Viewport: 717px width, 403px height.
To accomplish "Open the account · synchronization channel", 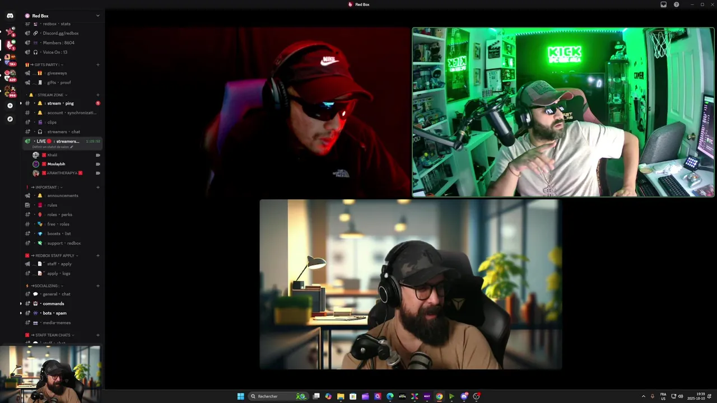I will tap(62, 113).
